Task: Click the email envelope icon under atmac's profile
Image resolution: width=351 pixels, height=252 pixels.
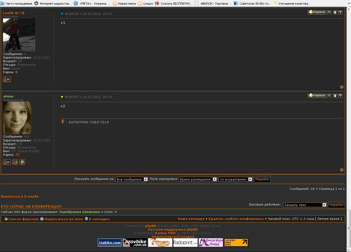Action: click(x=15, y=162)
